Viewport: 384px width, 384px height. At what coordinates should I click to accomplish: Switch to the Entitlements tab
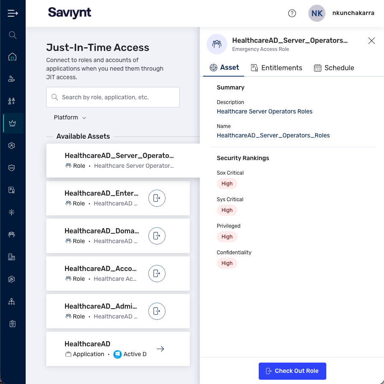pyautogui.click(x=277, y=68)
